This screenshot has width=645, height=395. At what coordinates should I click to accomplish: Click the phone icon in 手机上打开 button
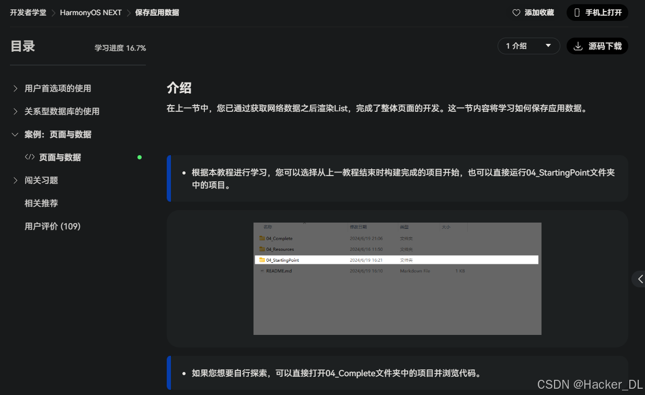pos(577,13)
